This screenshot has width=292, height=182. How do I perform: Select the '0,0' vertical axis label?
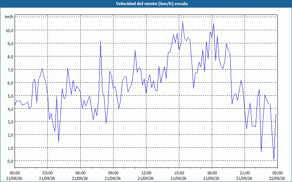pyautogui.click(x=10, y=161)
